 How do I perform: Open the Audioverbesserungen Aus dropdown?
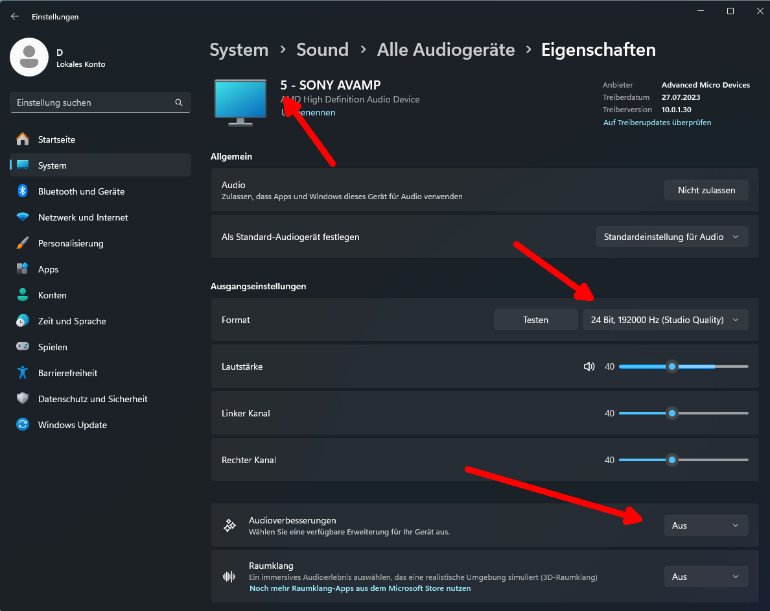[x=706, y=525]
